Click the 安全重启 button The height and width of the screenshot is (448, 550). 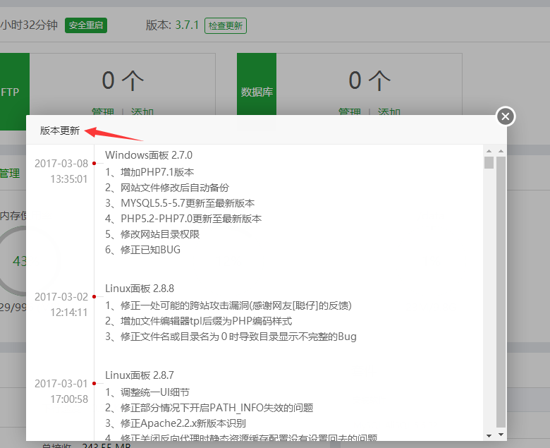[86, 25]
